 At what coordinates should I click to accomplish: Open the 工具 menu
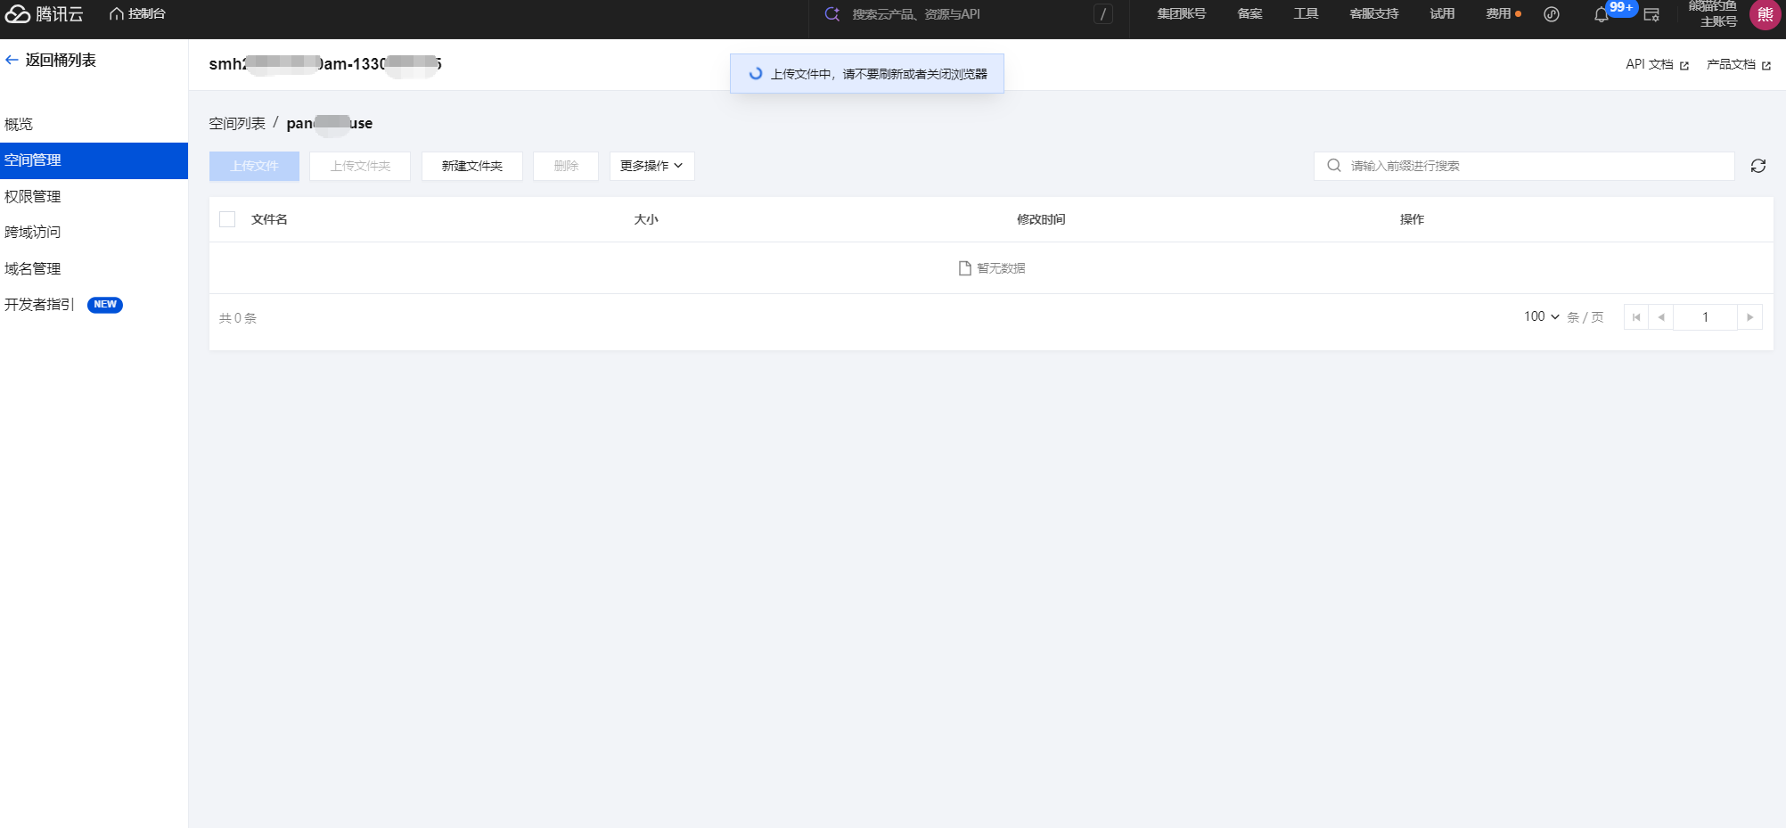click(x=1306, y=14)
